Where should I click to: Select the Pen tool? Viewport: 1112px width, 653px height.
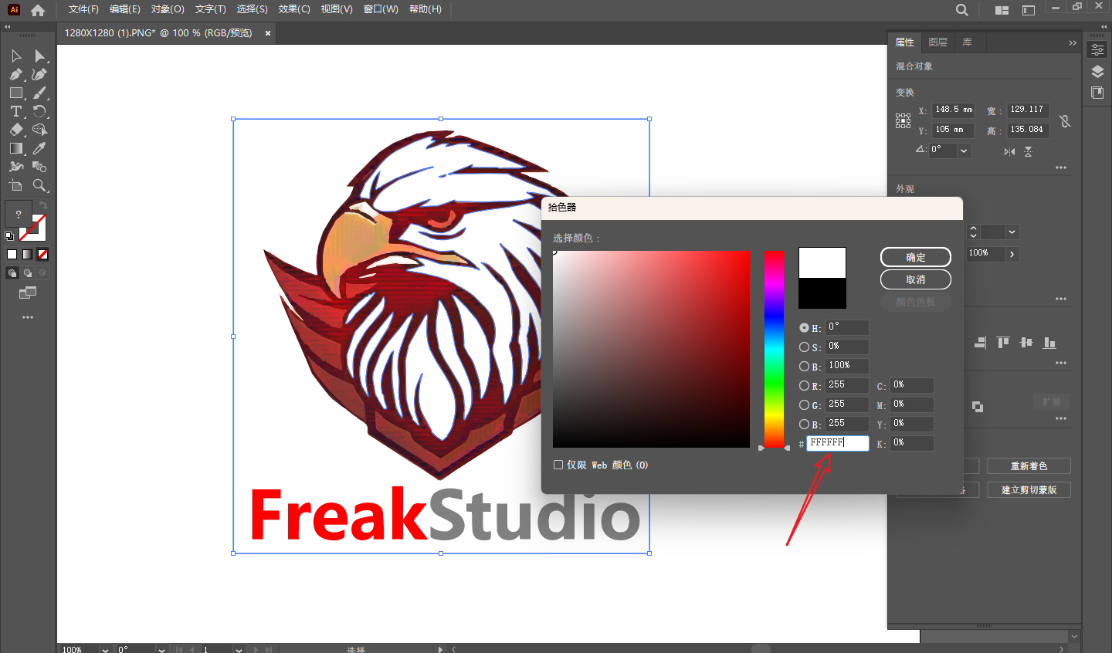click(x=16, y=74)
